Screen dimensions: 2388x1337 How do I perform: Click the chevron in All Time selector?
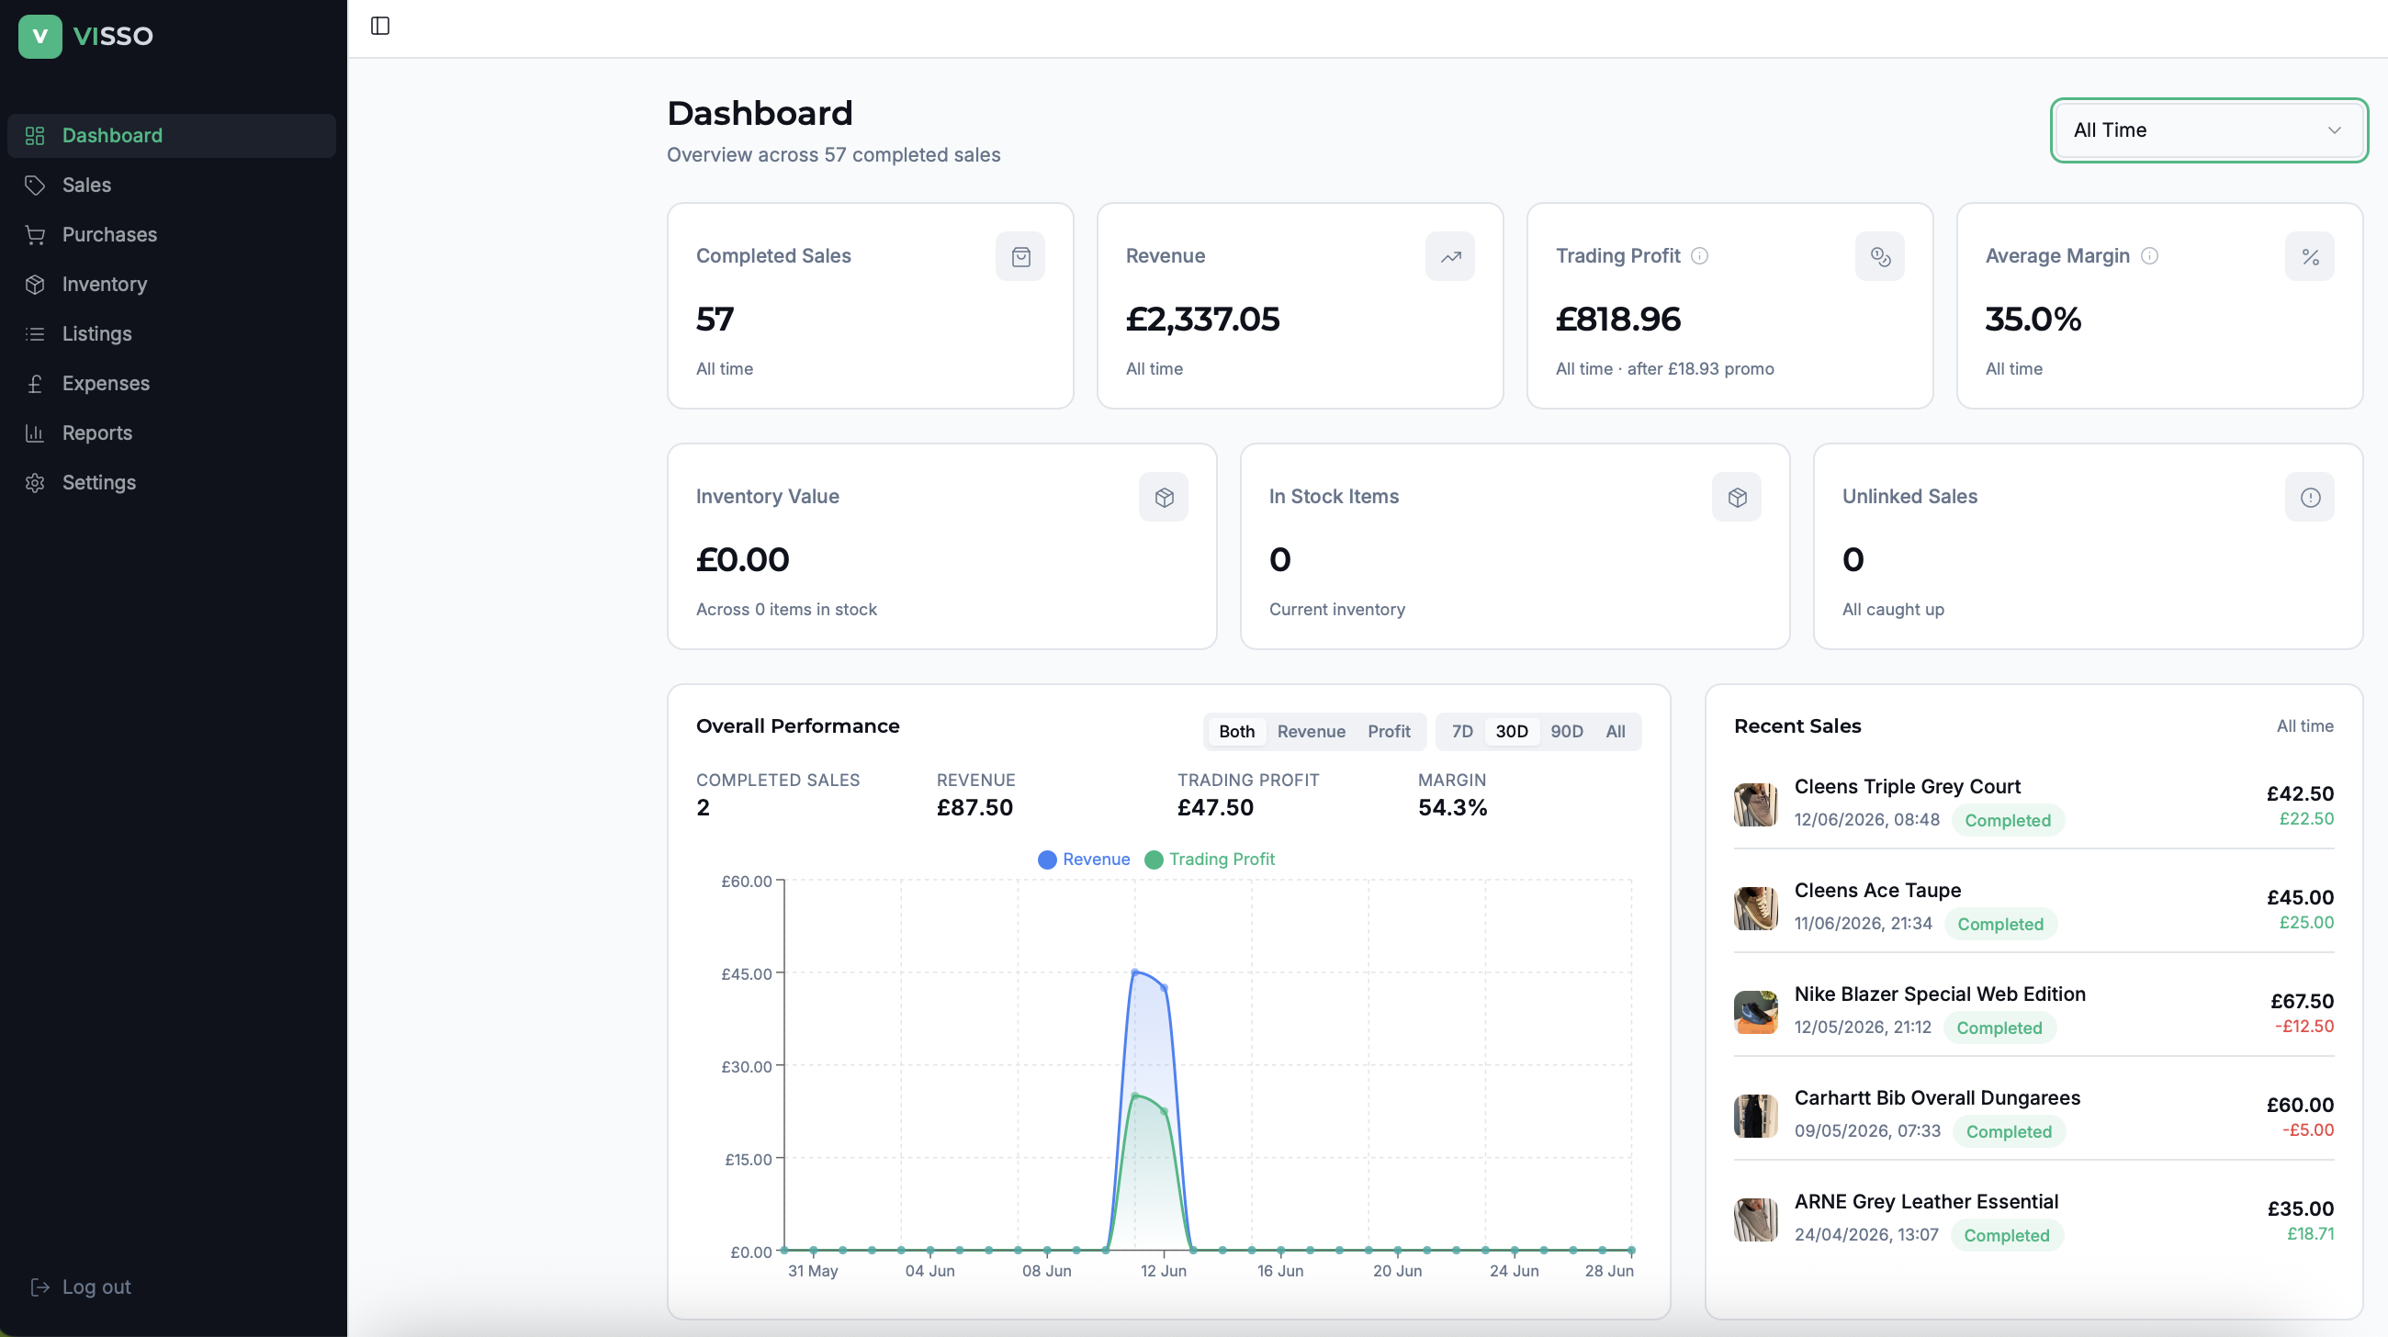tap(2334, 130)
